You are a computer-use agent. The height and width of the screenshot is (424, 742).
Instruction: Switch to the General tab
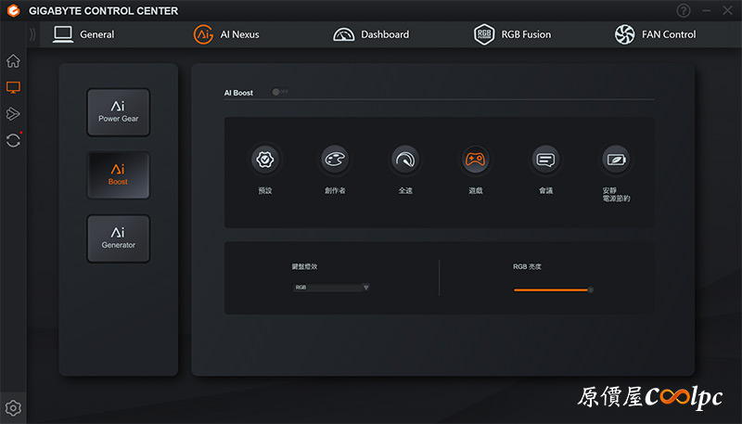83,34
